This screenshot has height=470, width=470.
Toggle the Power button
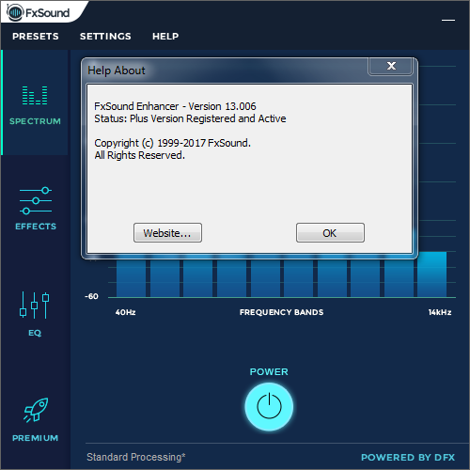tap(269, 406)
